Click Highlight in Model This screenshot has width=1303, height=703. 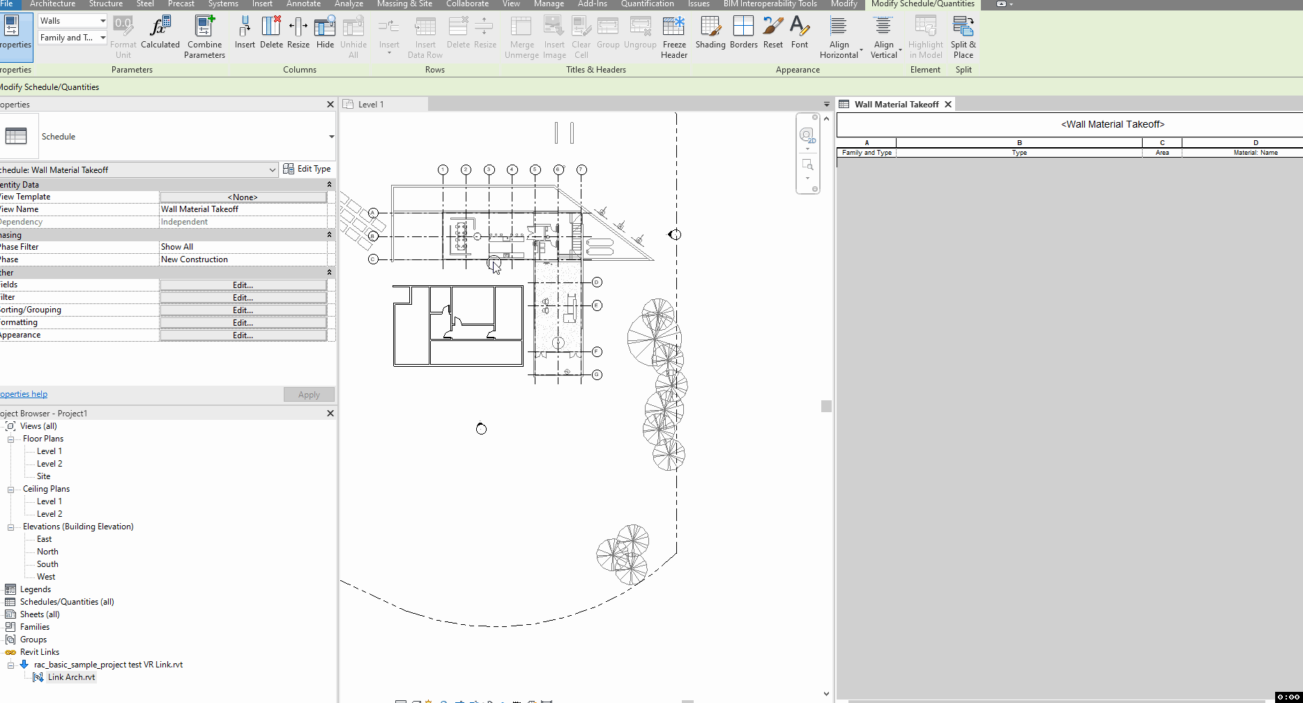(925, 31)
